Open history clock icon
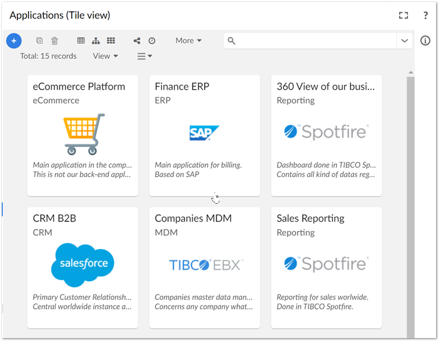Screen dimensions: 439x341 (x=152, y=41)
